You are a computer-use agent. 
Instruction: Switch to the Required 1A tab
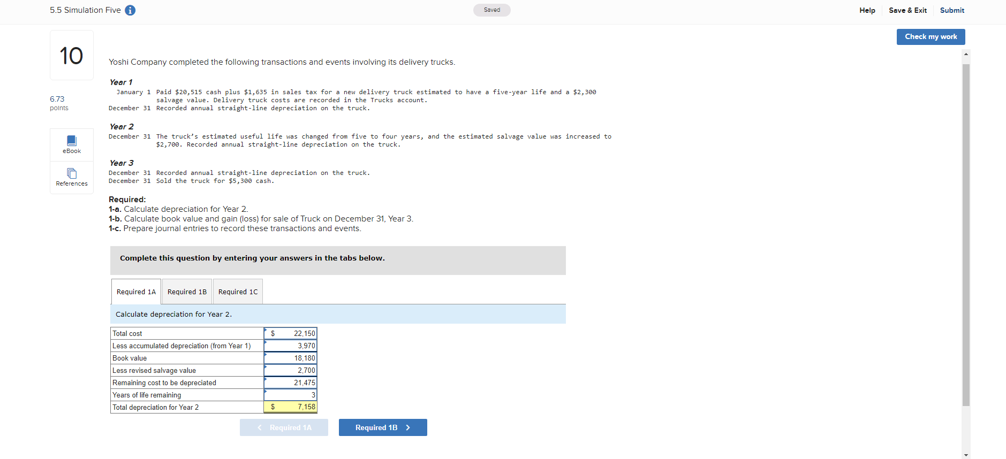coord(136,292)
